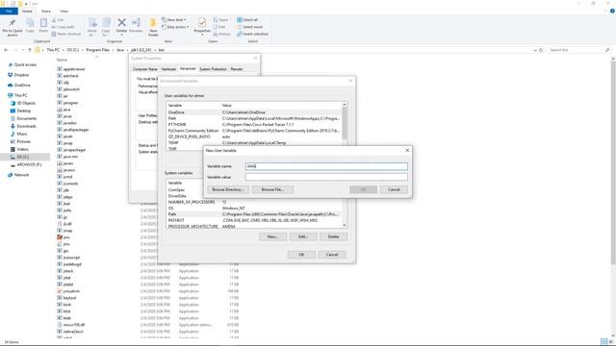Select the keytool file
616x346 pixels.
point(66,298)
